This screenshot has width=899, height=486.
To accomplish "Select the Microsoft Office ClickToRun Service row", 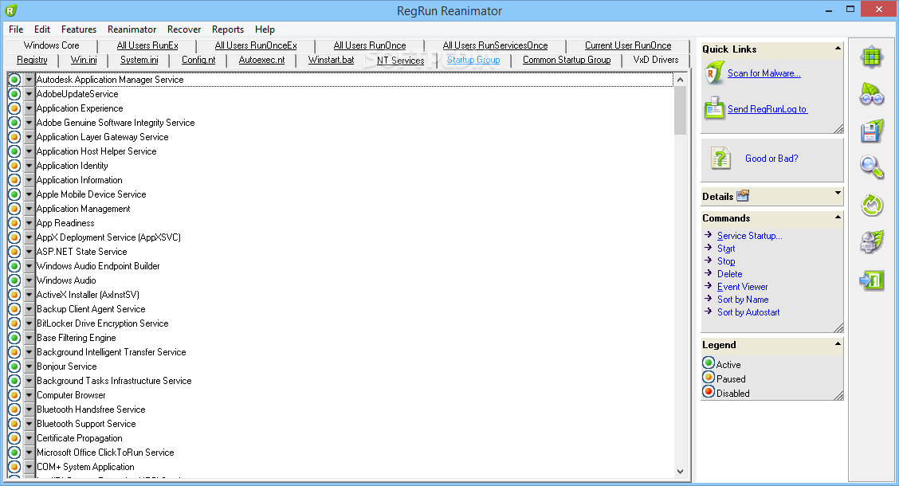I will 355,453.
